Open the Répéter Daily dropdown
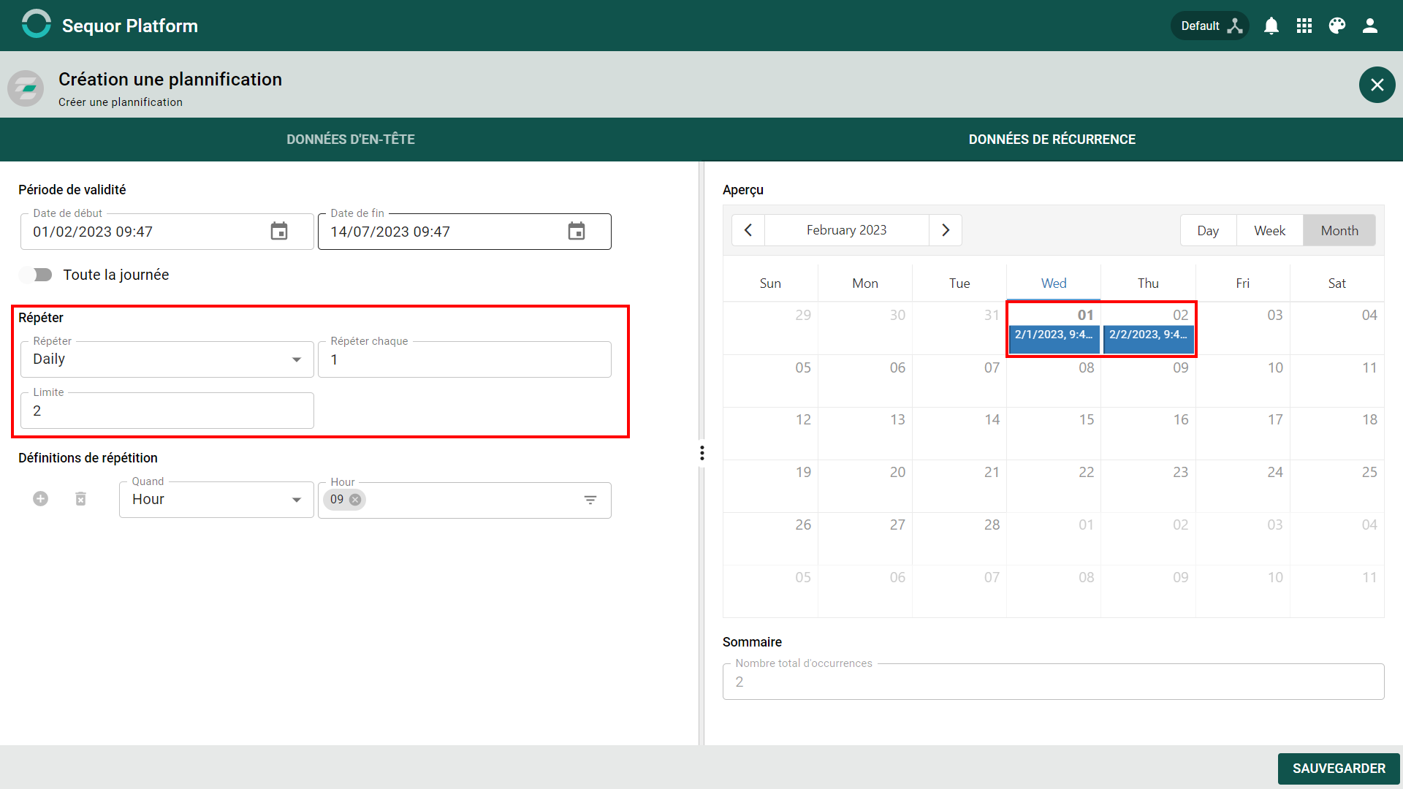This screenshot has width=1403, height=789. pos(167,359)
